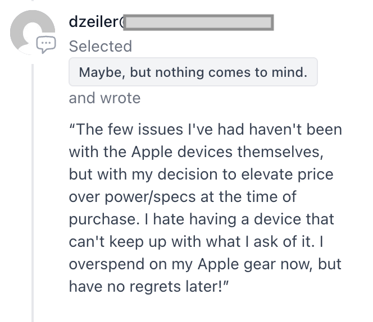
Task: Select the 'Maybe, but nothing comes to mind.' chip
Action: (x=193, y=72)
